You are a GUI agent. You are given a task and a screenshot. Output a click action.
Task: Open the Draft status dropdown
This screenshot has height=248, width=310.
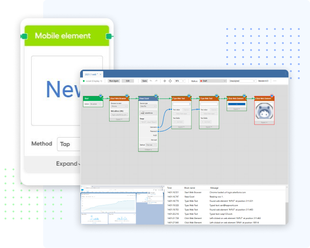pyautogui.click(x=213, y=81)
